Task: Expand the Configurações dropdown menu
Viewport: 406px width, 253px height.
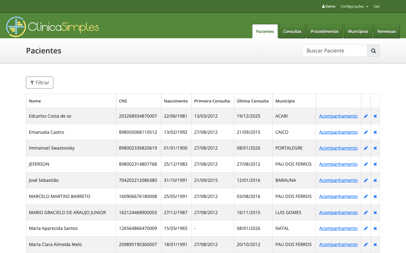Action: coord(354,6)
